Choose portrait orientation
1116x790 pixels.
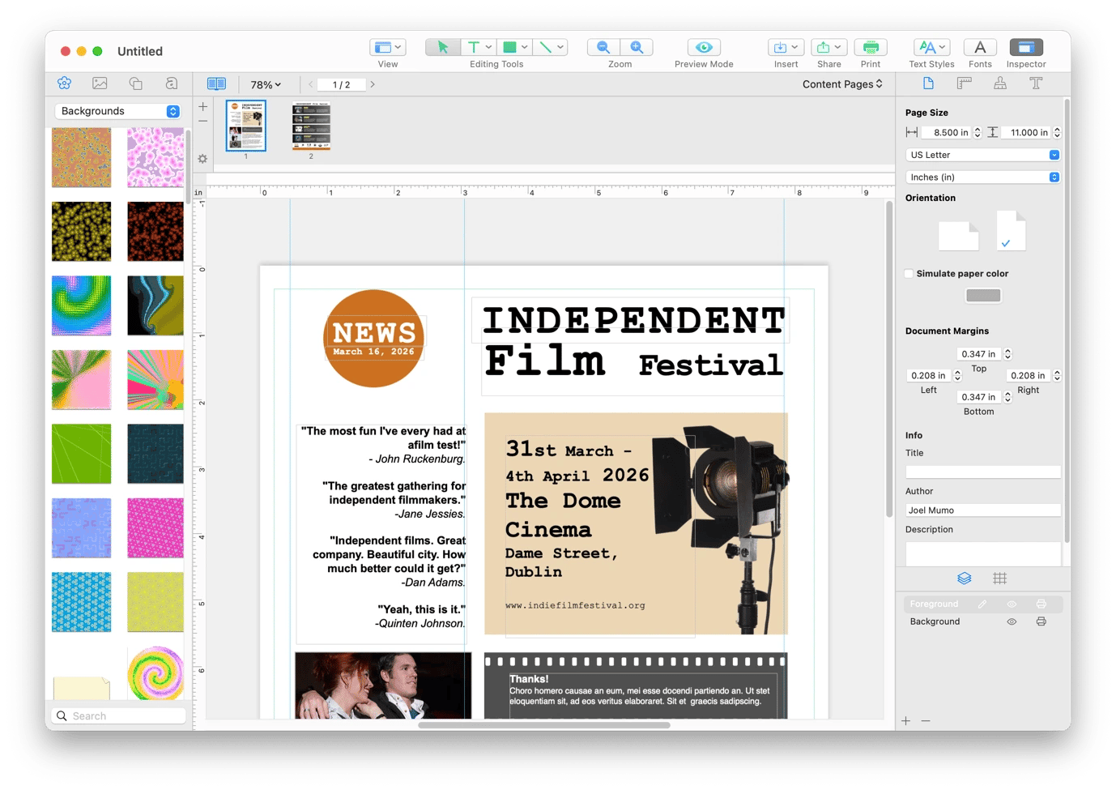coord(1011,230)
